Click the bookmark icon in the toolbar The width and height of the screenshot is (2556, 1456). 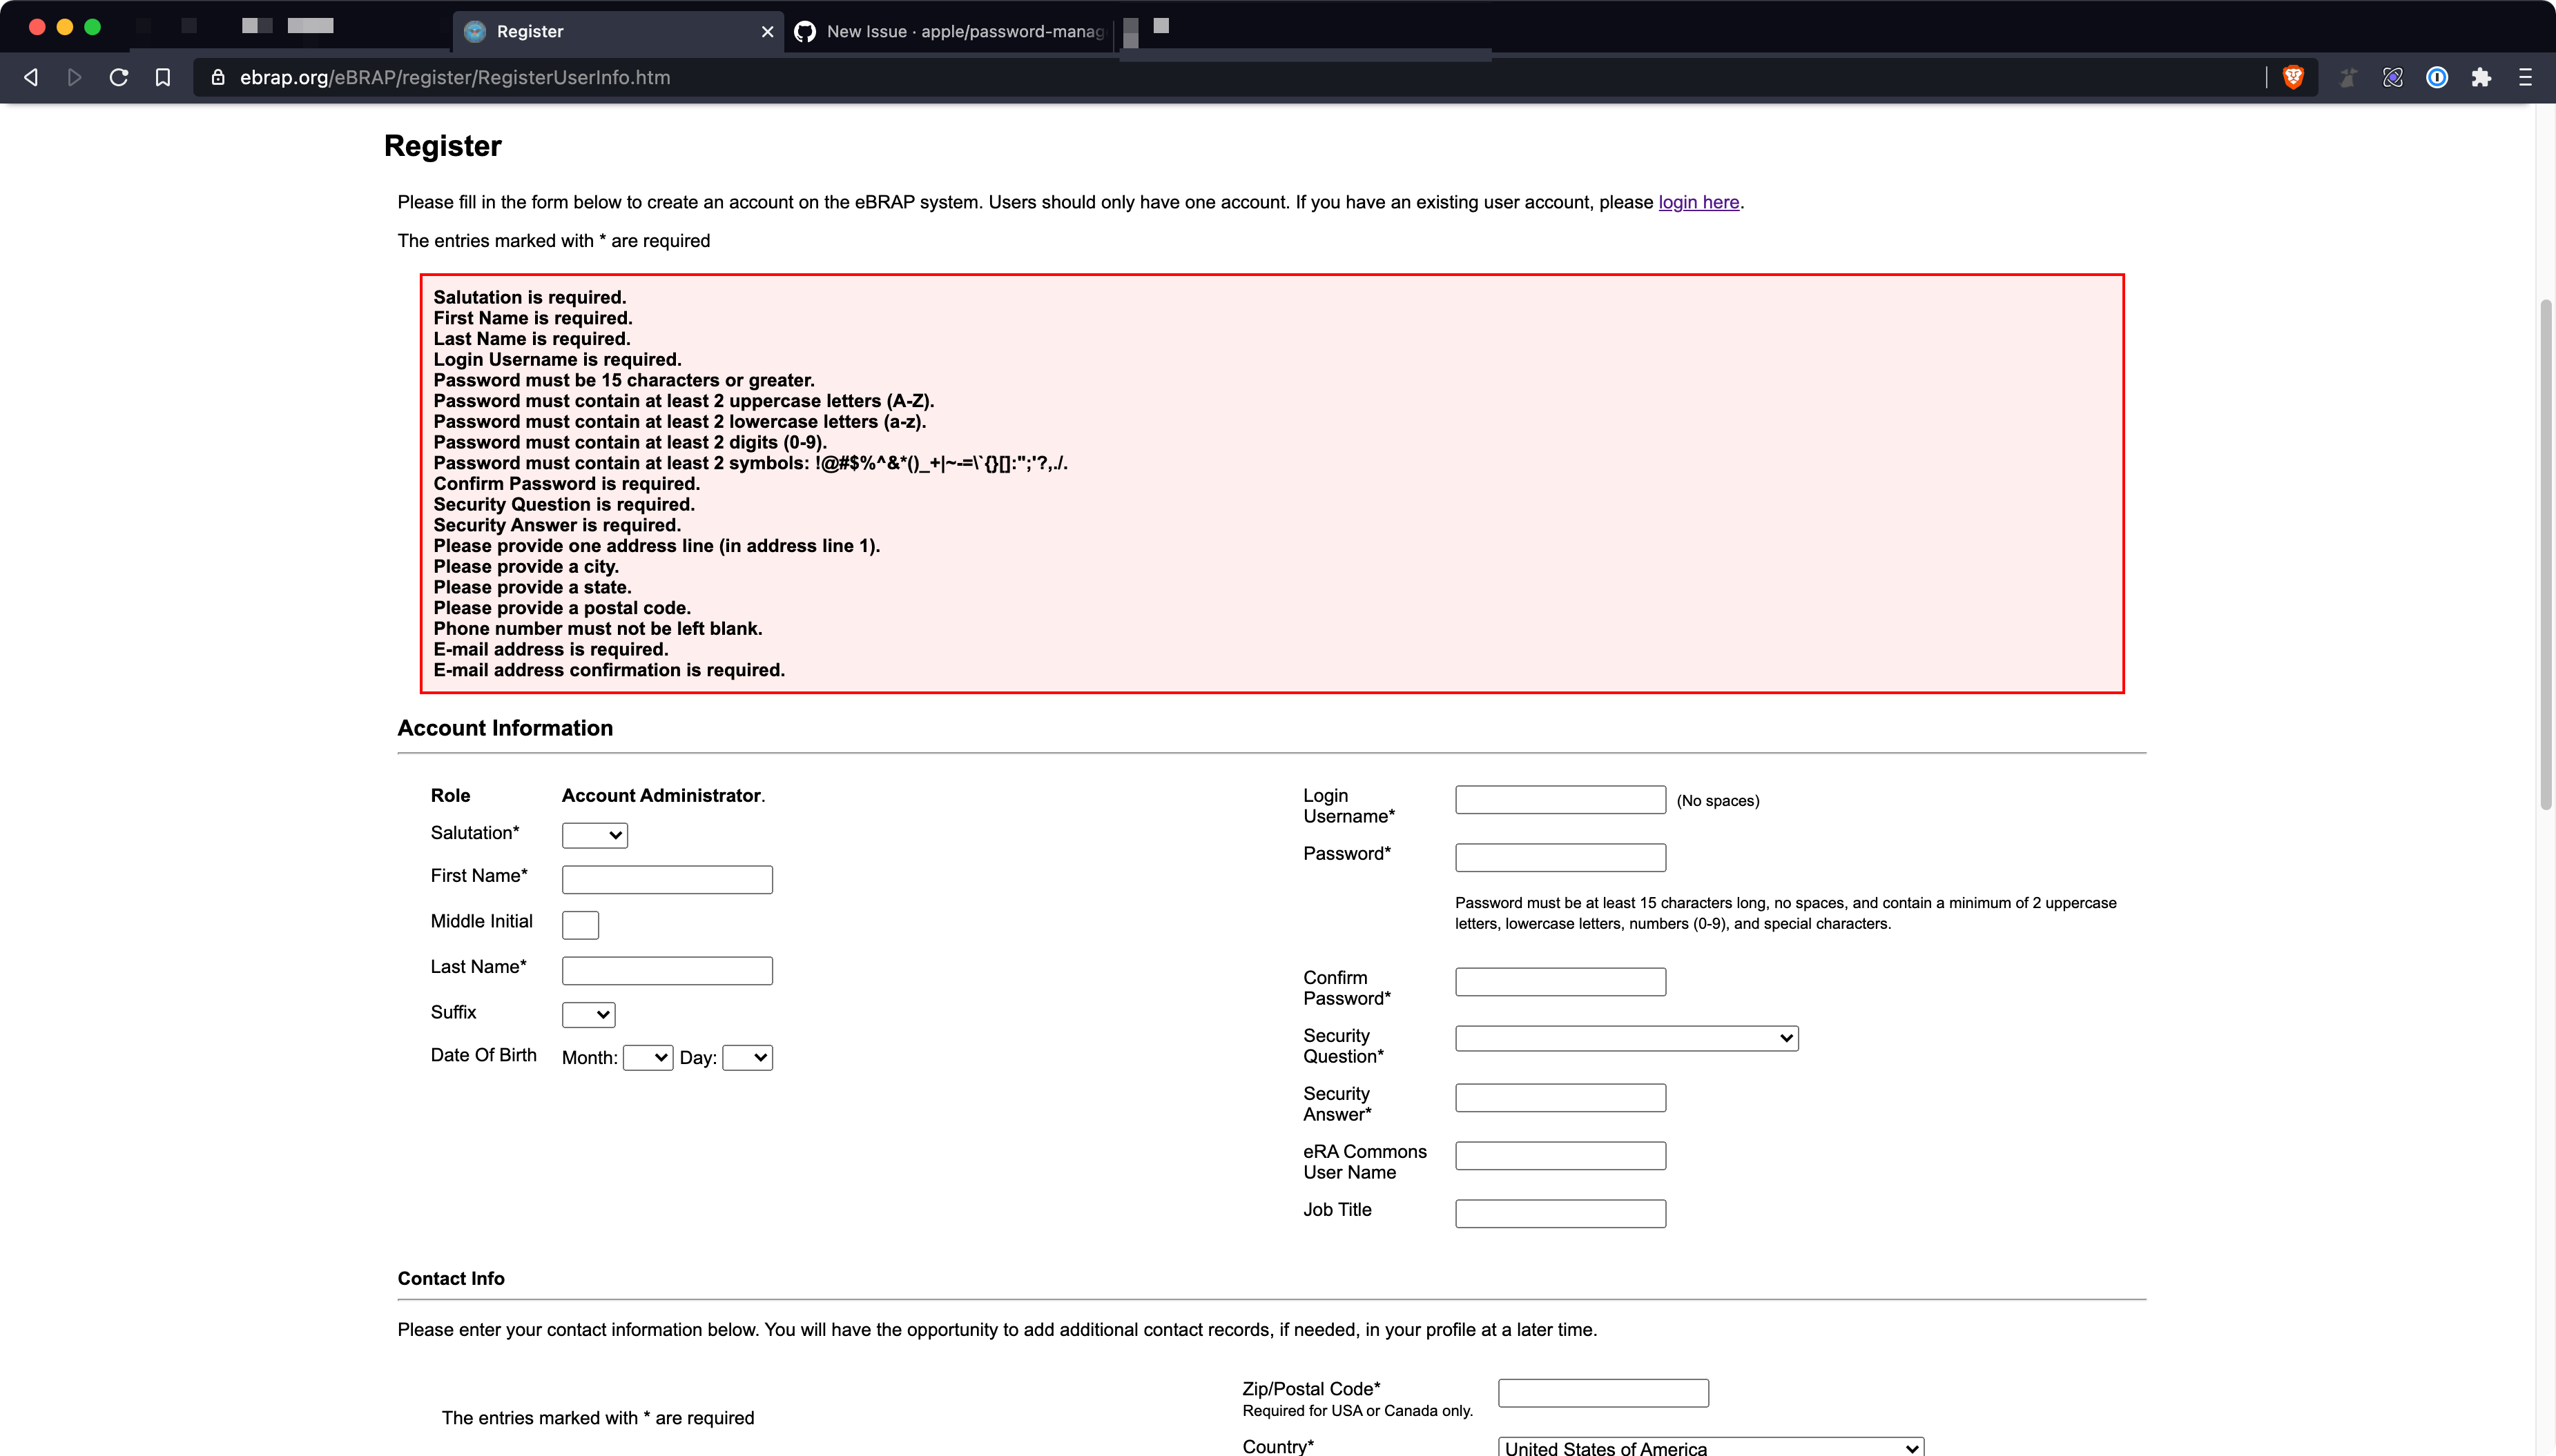(x=162, y=77)
